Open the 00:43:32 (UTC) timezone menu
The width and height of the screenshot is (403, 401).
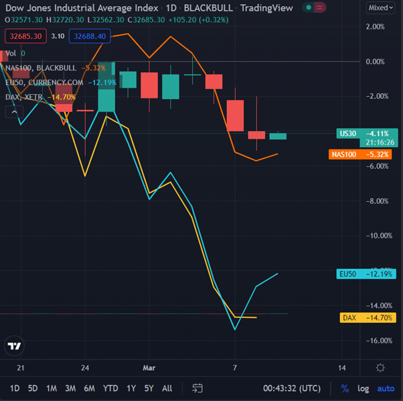(x=292, y=388)
